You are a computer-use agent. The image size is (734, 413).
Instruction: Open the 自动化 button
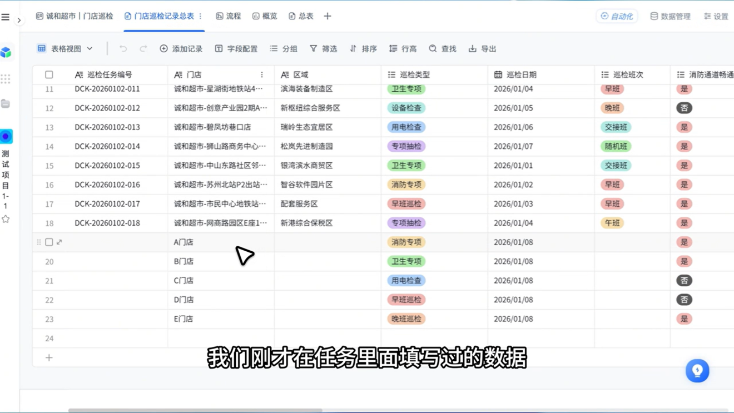point(617,16)
